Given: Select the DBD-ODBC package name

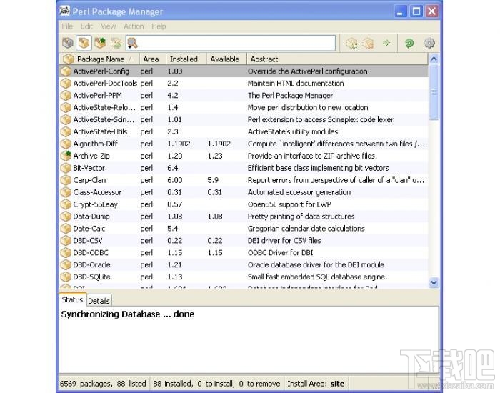Looking at the screenshot, I should [x=91, y=253].
